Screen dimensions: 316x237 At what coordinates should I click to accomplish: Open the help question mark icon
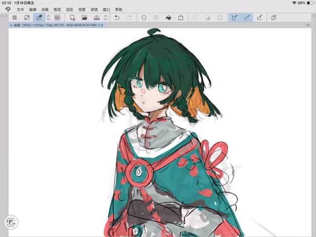coord(274,17)
